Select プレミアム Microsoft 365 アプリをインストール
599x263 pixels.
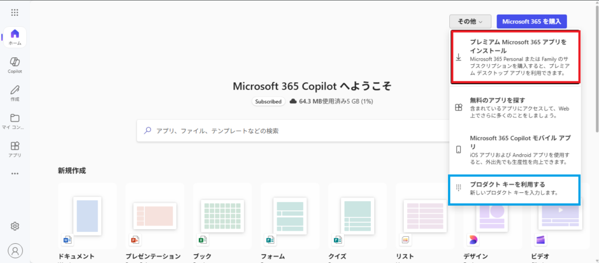[x=515, y=57]
